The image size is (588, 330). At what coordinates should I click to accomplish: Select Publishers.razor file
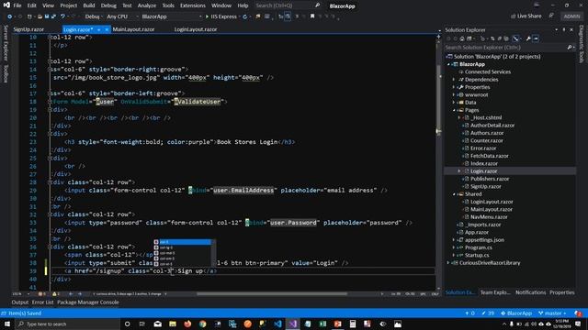[490, 179]
